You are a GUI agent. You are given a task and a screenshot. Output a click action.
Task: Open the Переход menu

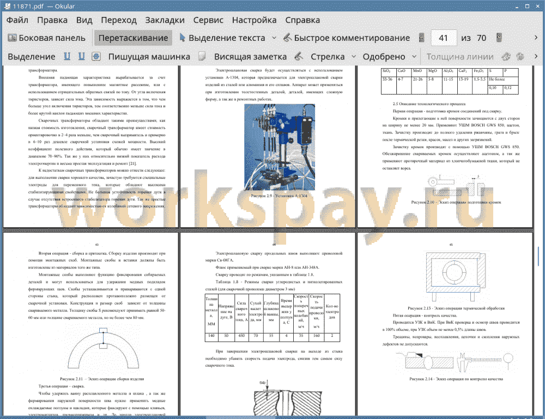119,20
